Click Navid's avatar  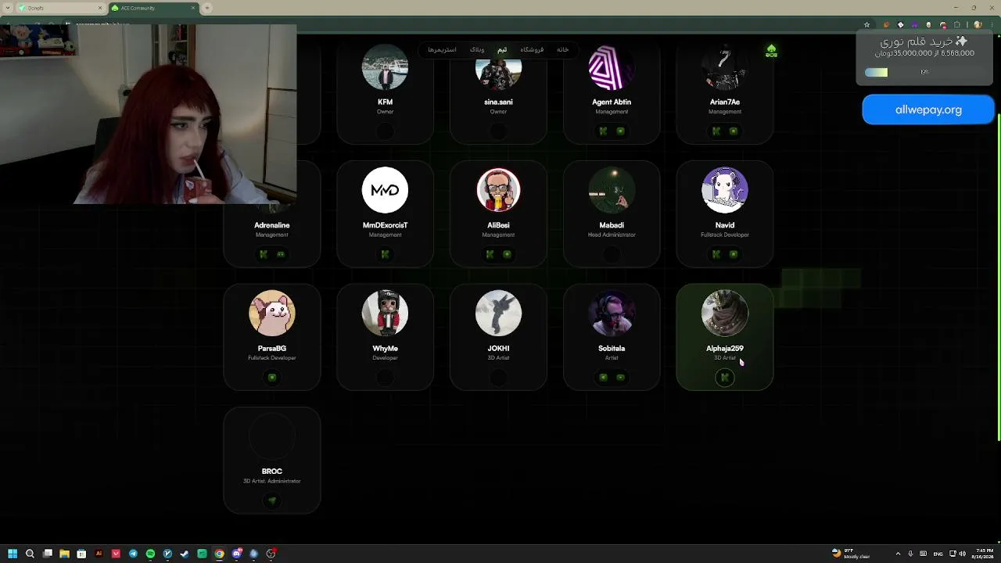click(x=725, y=190)
